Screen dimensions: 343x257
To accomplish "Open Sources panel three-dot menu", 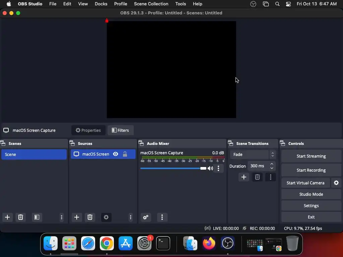I will point(131,217).
